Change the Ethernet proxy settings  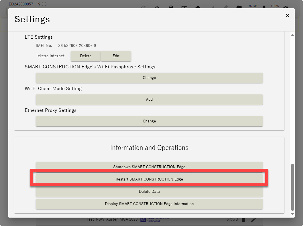(149, 121)
